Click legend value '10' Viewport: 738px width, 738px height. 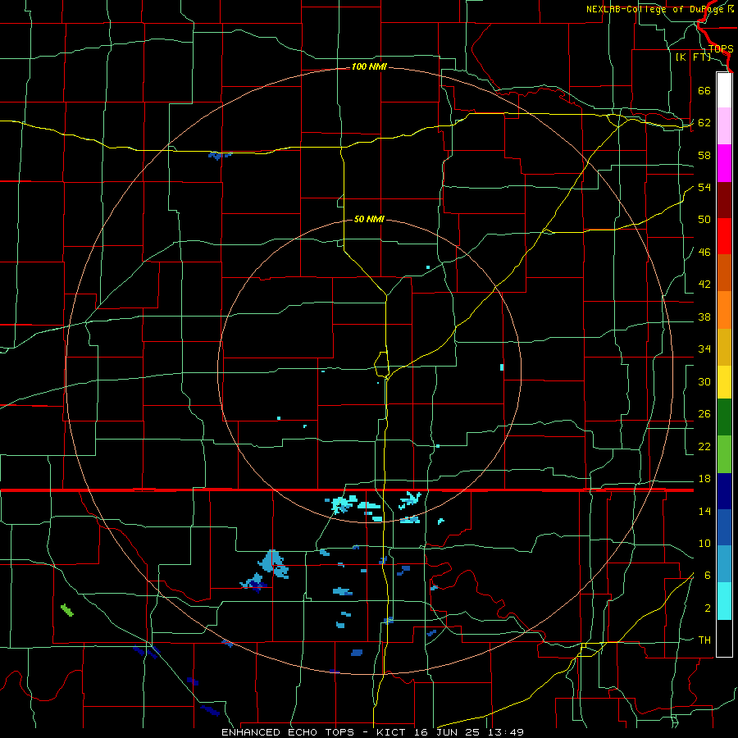pos(704,544)
